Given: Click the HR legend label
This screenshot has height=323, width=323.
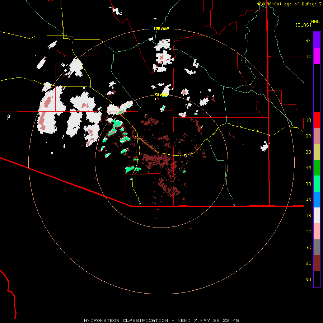Looking at the screenshot, I should click(x=308, y=168).
